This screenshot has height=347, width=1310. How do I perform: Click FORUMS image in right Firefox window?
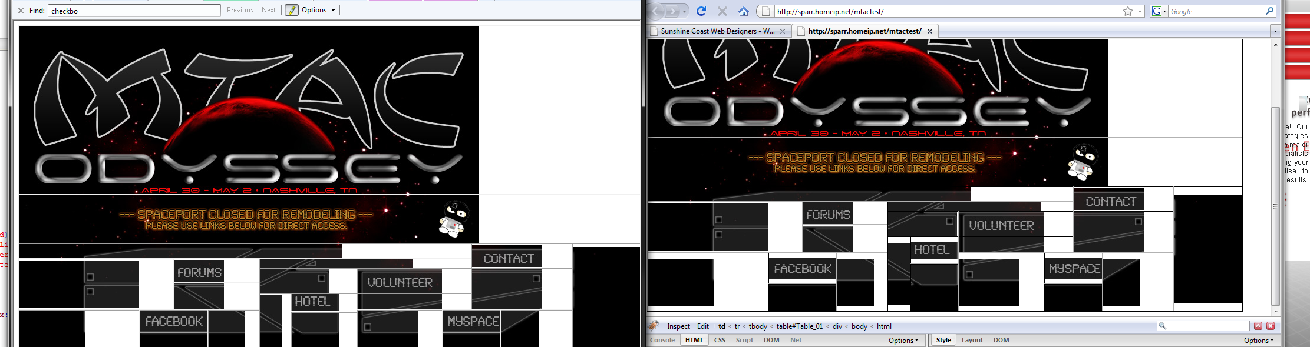pyautogui.click(x=827, y=214)
